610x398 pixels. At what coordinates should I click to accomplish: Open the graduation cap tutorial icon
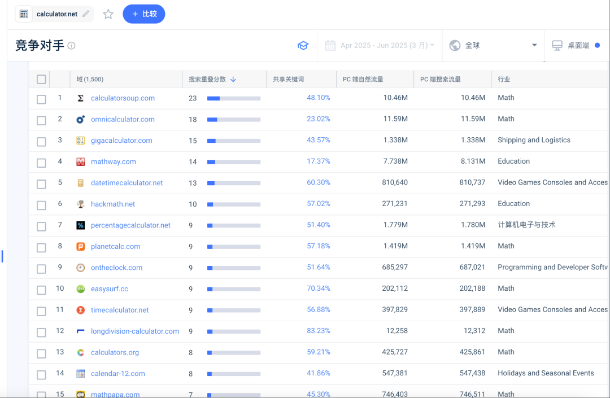pos(303,46)
